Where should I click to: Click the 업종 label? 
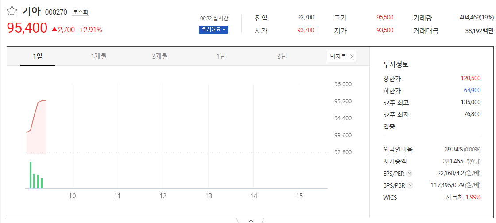389,127
